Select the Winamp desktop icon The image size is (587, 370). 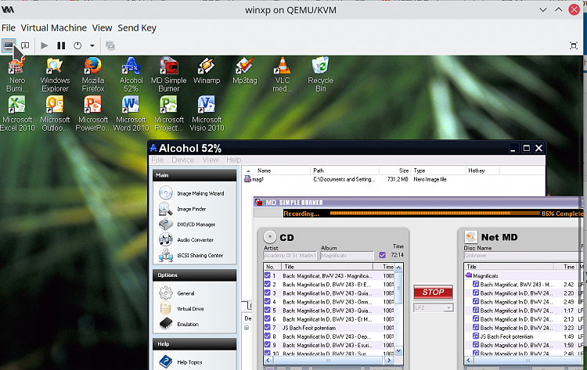tap(207, 70)
